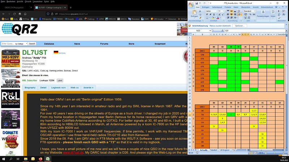Click the DX Prop bookmark in Firefox

point(24,19)
